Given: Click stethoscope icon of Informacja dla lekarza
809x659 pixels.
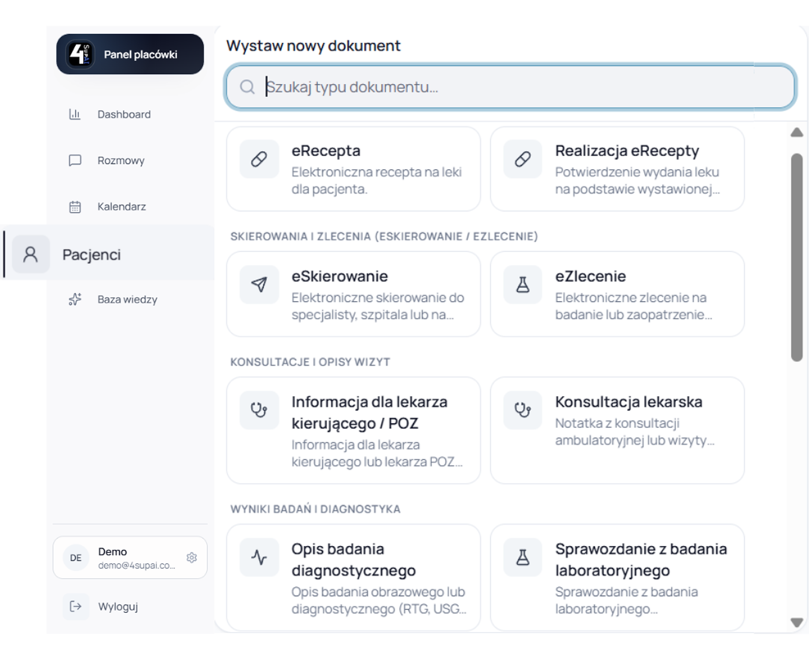Looking at the screenshot, I should click(259, 410).
